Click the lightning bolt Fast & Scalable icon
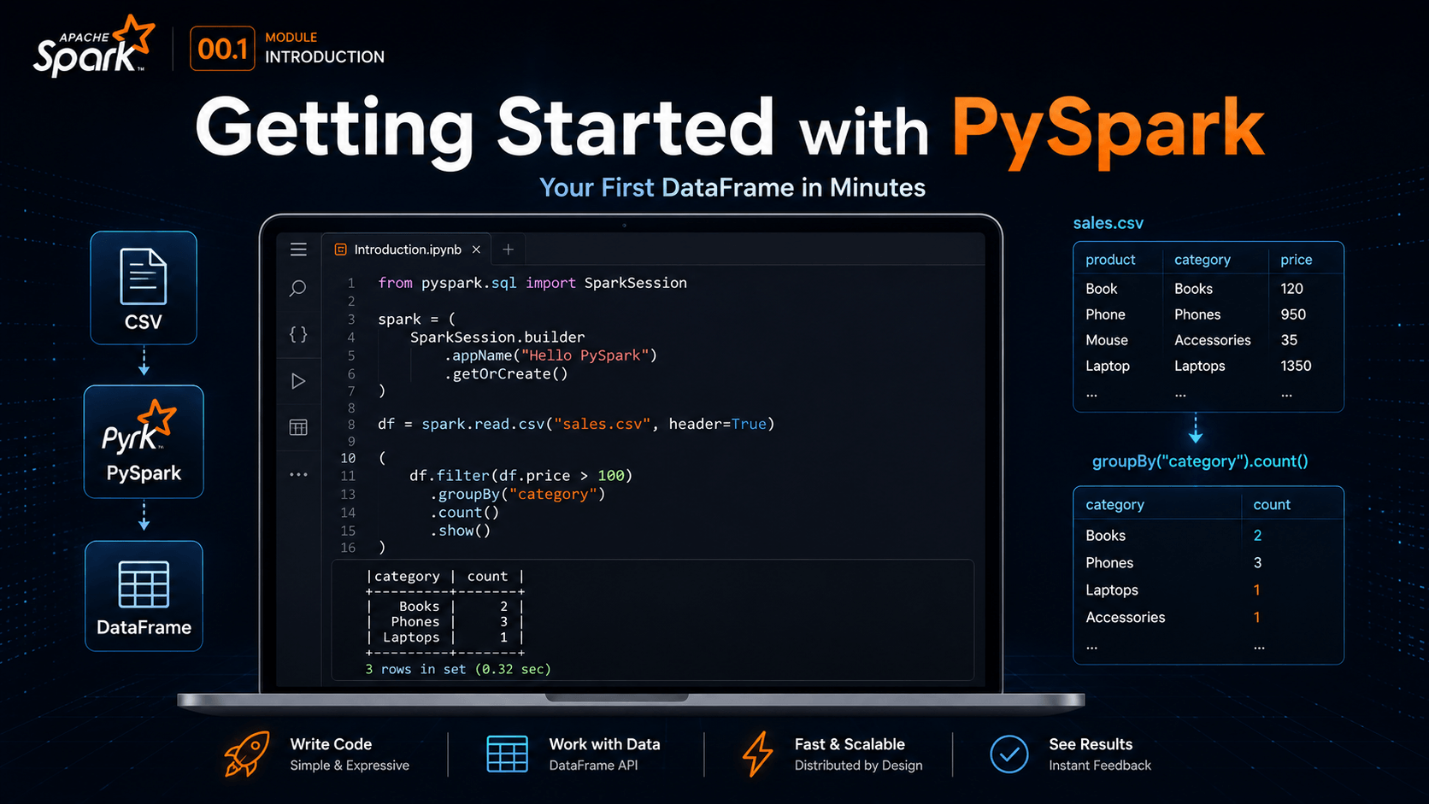This screenshot has width=1429, height=804. point(757,754)
